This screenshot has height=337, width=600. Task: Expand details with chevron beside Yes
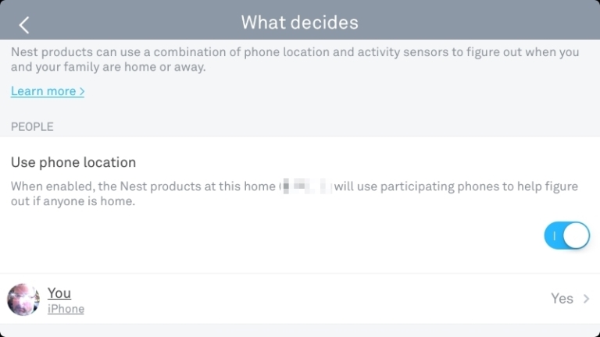tap(586, 299)
